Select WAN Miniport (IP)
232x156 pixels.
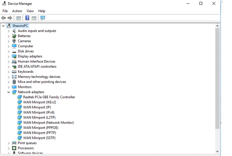[x=37, y=107]
